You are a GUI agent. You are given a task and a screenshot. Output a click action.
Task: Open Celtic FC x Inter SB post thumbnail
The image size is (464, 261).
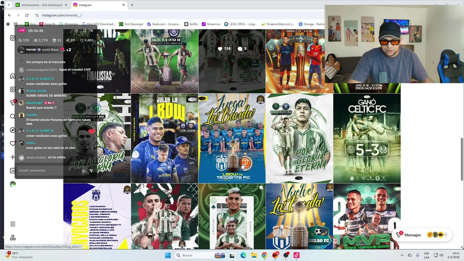coord(165,61)
